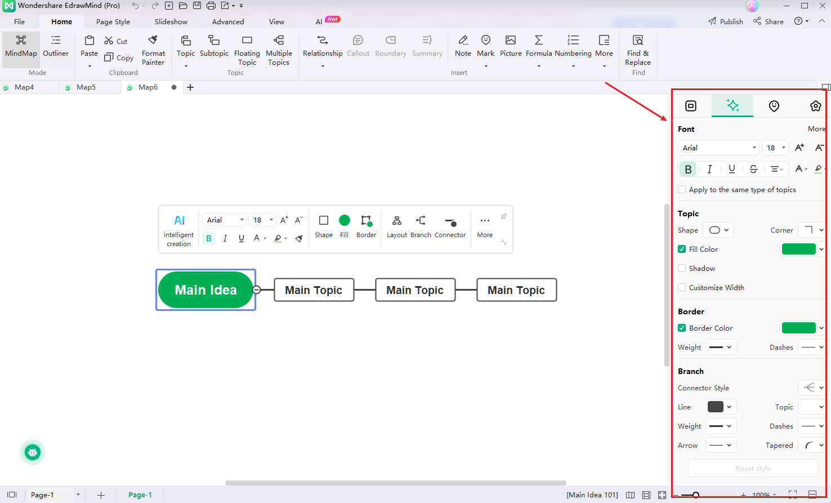Screen dimensions: 831x503
Task: Open the Arial font dropdown in right panel
Action: coord(719,148)
